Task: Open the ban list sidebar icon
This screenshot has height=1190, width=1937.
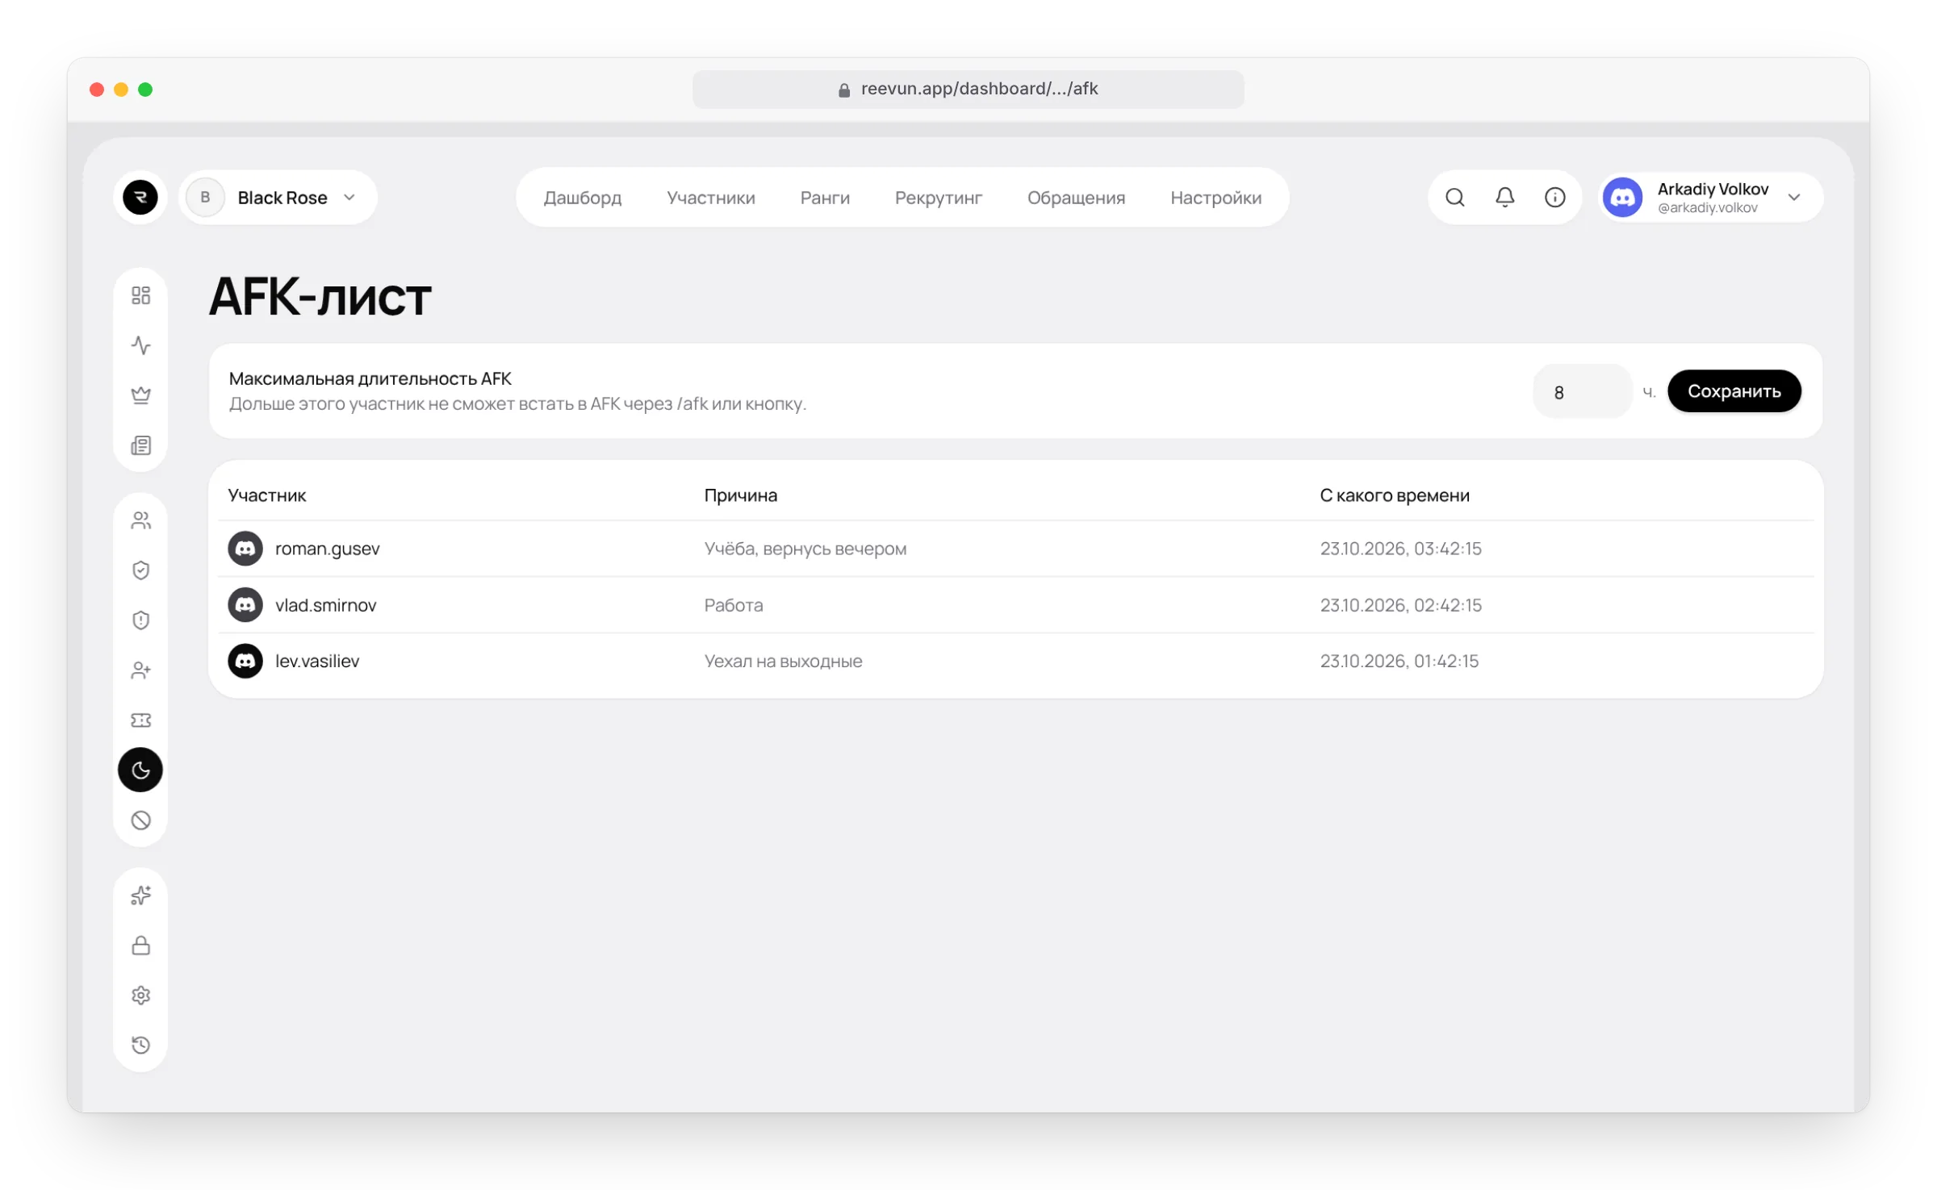Action: [x=140, y=820]
